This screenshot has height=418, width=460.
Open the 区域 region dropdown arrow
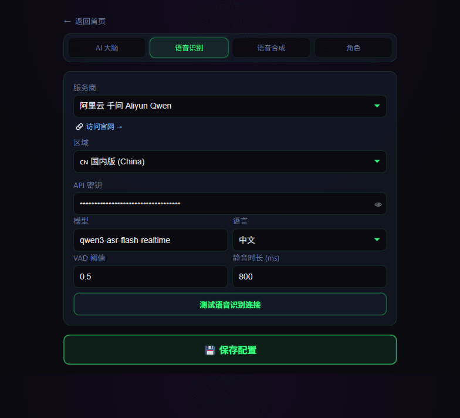(377, 161)
